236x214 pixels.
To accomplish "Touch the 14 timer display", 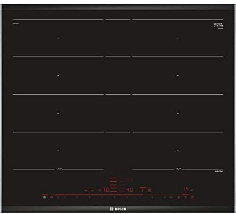I will tap(186, 189).
